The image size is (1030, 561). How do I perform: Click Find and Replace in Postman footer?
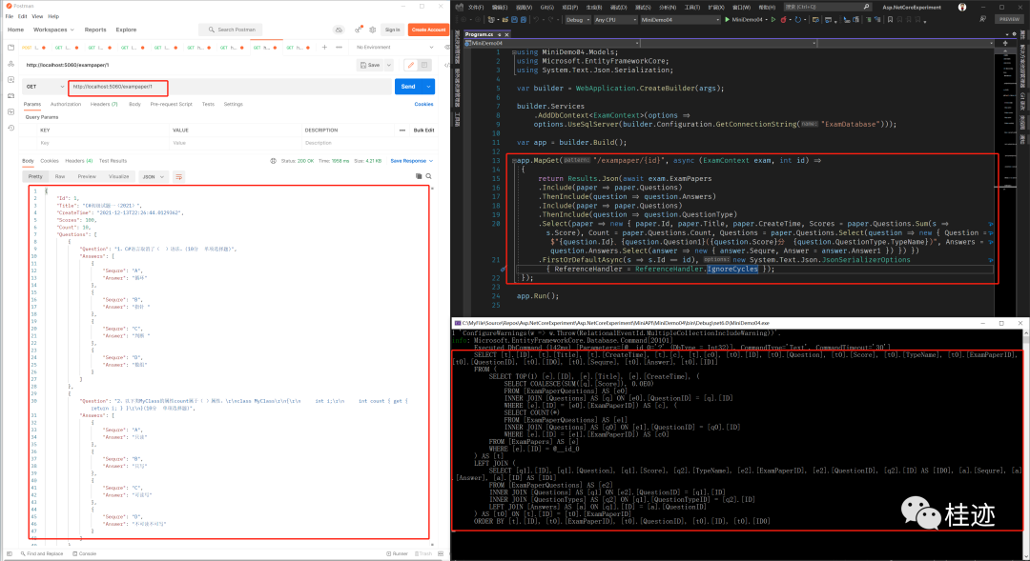41,553
